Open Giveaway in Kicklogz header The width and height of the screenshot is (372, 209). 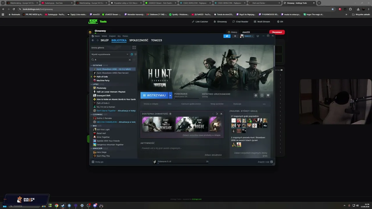pyautogui.click(x=220, y=21)
